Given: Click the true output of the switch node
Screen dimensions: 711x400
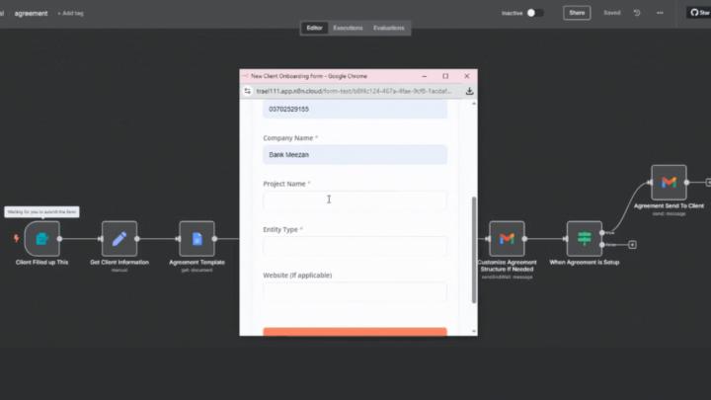Looking at the screenshot, I should pyautogui.click(x=602, y=233).
